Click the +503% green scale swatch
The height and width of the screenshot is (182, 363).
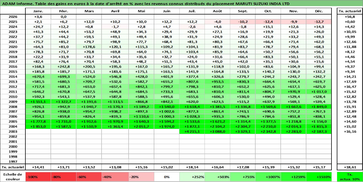point(217,177)
